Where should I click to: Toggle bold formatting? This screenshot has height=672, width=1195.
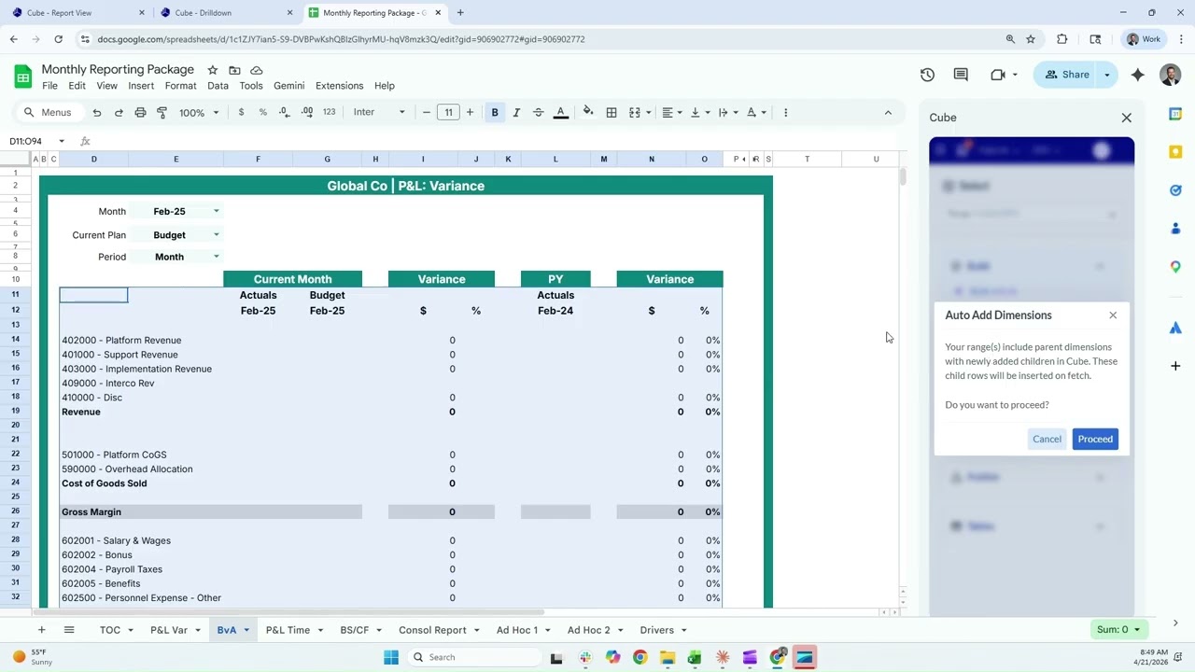click(495, 112)
